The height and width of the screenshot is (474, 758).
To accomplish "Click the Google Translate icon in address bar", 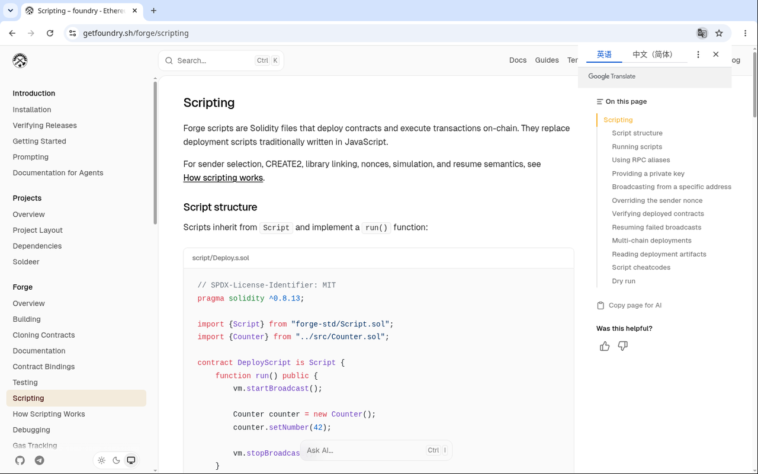I will (x=702, y=33).
